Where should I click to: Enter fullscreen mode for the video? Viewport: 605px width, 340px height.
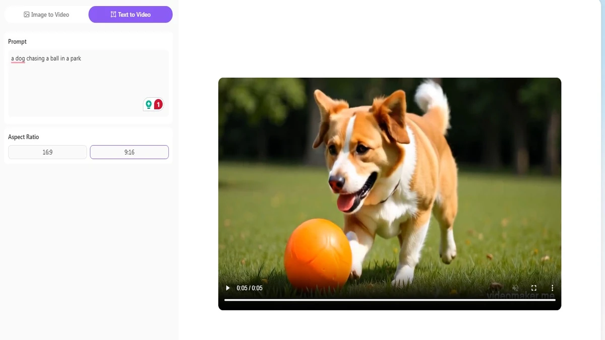tap(534, 288)
